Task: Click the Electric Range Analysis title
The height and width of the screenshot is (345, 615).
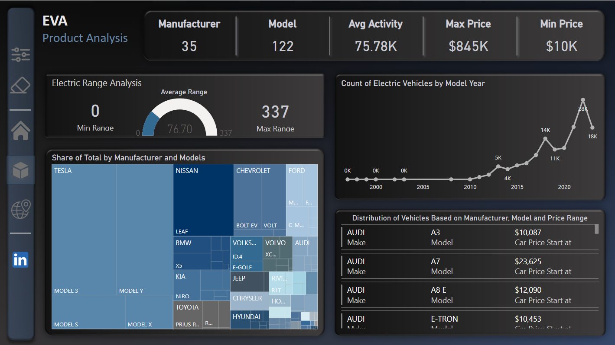Action: tap(97, 83)
